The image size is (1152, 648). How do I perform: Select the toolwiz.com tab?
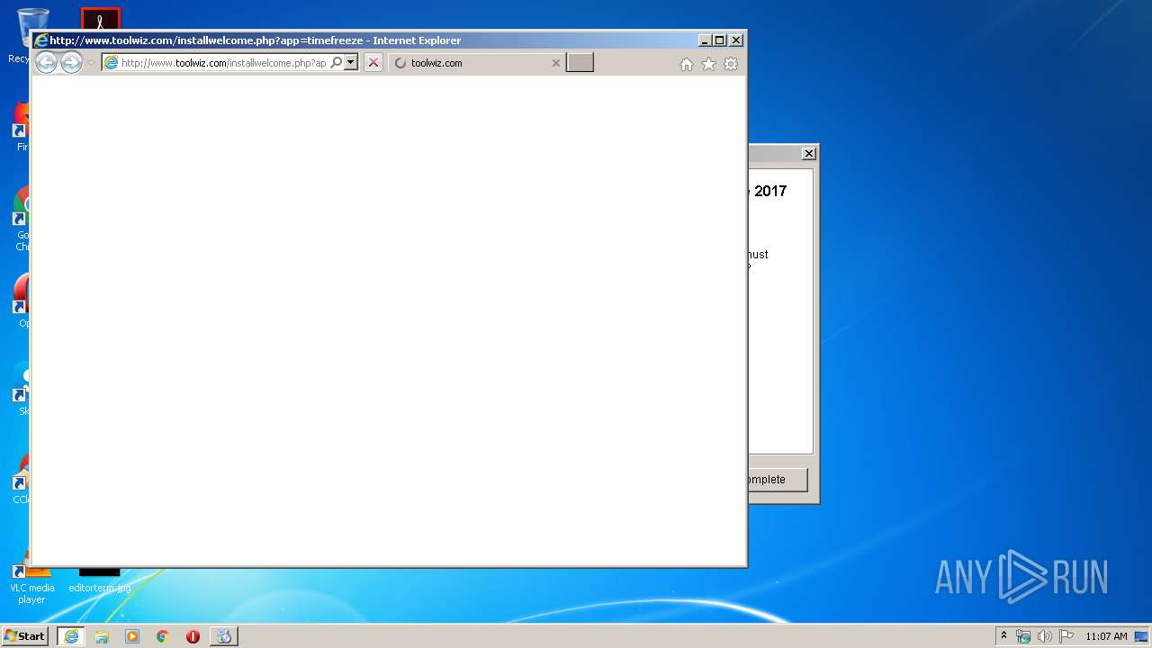click(477, 63)
